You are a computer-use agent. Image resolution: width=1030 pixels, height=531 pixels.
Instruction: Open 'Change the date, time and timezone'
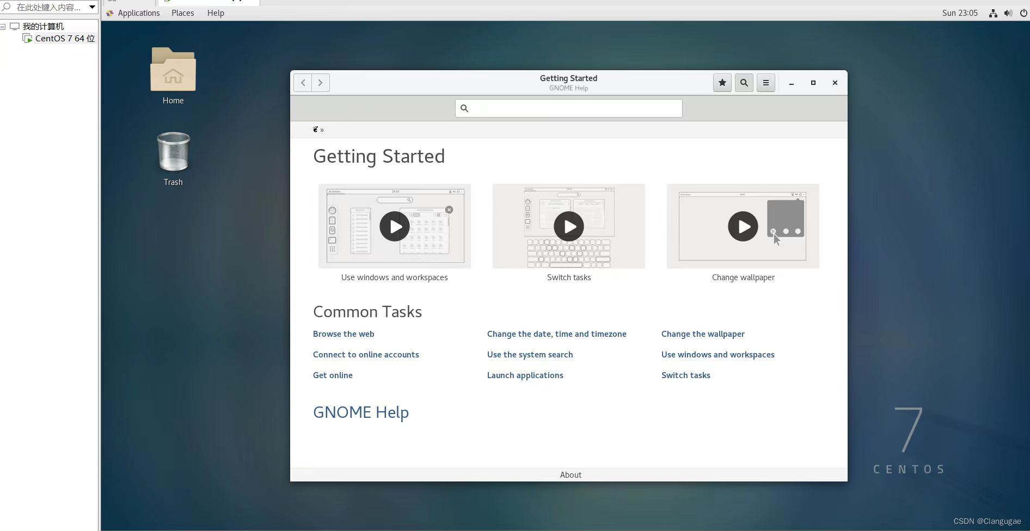pyautogui.click(x=556, y=334)
